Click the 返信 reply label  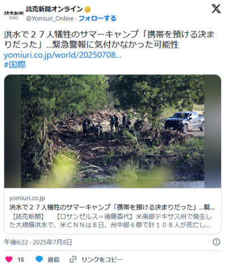coord(53,260)
